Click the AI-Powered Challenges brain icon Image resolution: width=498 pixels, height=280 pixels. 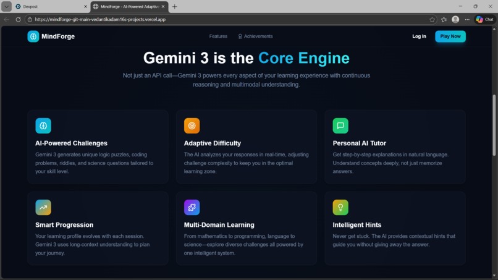(x=43, y=125)
